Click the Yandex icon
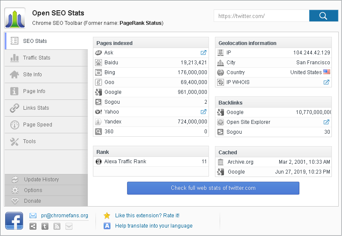This screenshot has width=343, height=237. click(98, 122)
